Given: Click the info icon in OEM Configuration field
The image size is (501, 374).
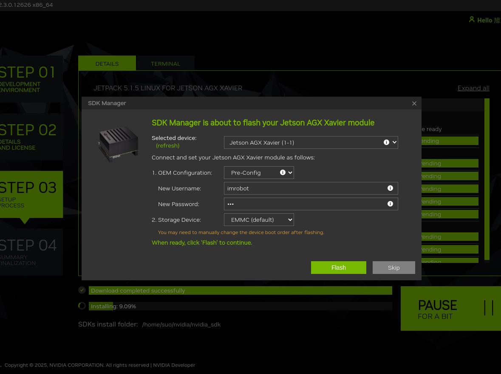Looking at the screenshot, I should click(x=283, y=173).
